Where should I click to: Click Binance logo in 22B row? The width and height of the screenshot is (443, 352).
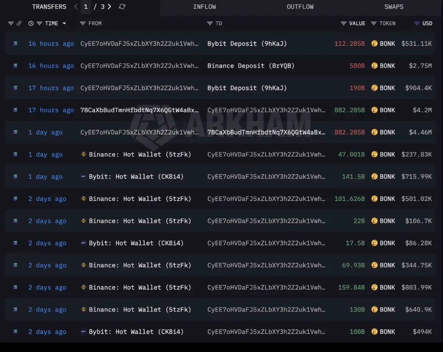83,221
